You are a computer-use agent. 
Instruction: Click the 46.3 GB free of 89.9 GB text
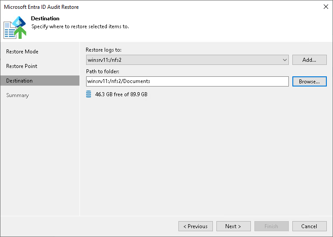pos(121,94)
